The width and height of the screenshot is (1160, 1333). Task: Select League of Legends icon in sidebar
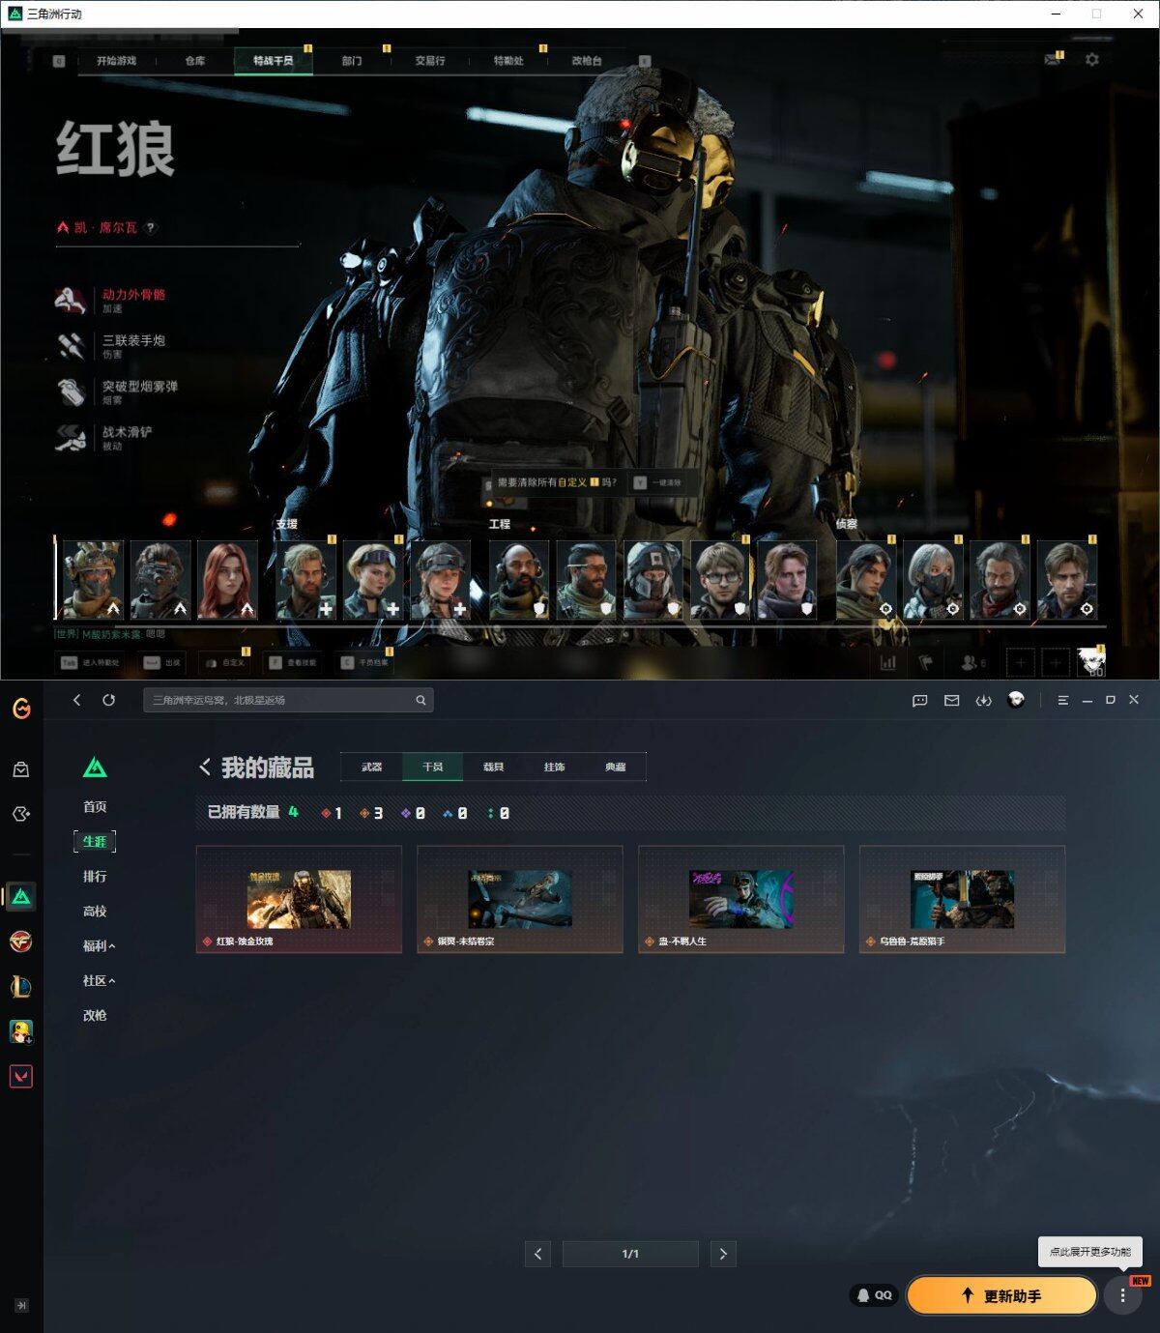click(21, 986)
